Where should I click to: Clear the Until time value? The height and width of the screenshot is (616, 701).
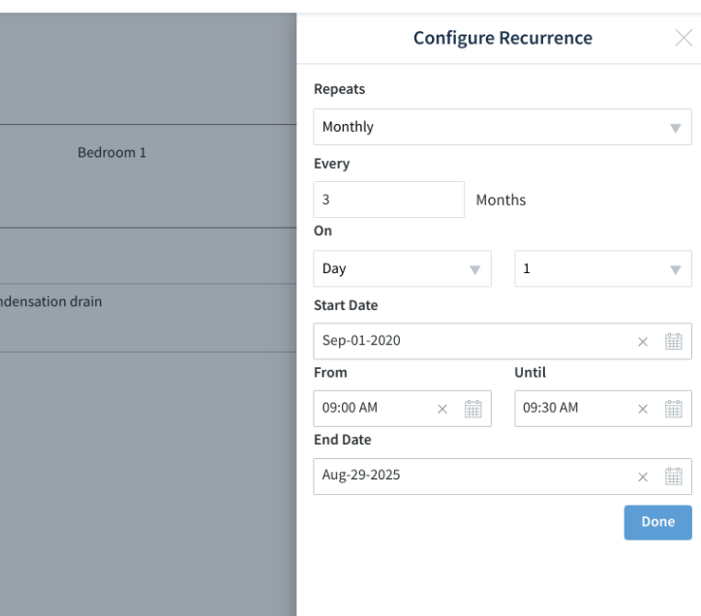pyautogui.click(x=643, y=409)
